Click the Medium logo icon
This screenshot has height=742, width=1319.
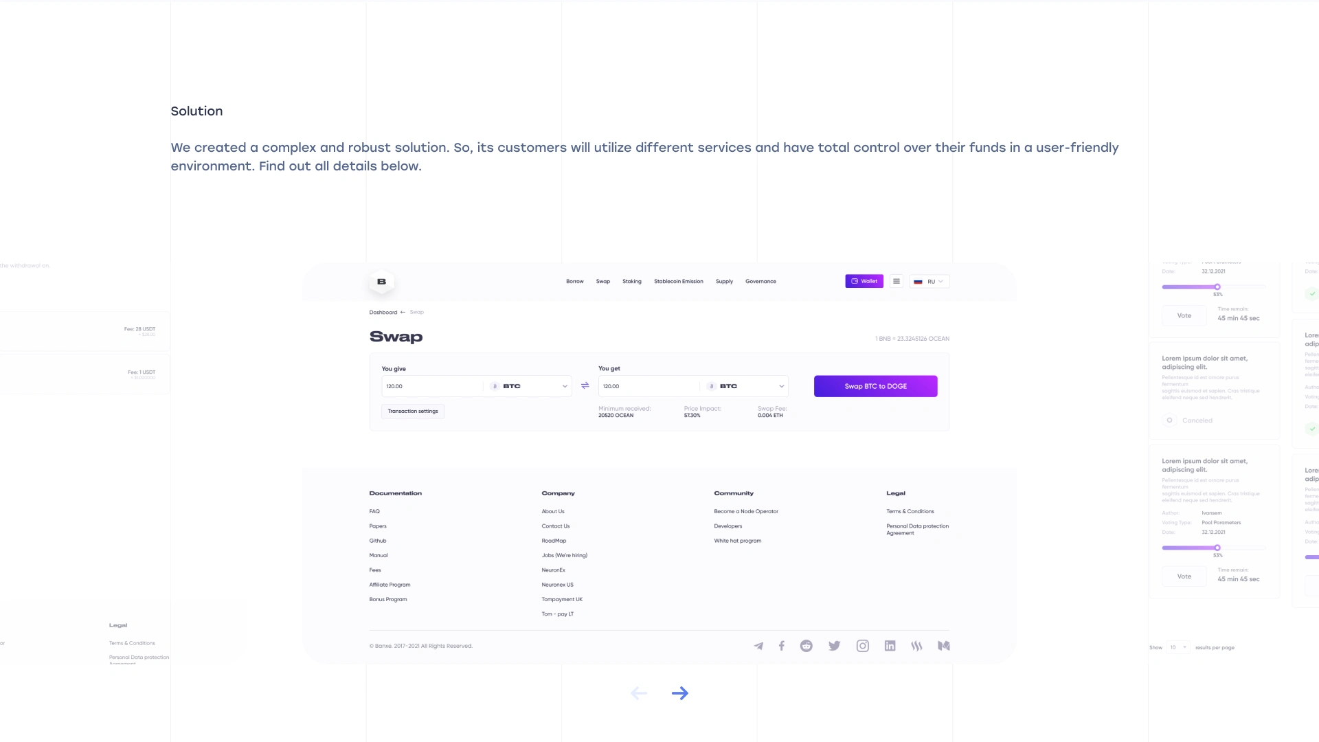(x=944, y=646)
